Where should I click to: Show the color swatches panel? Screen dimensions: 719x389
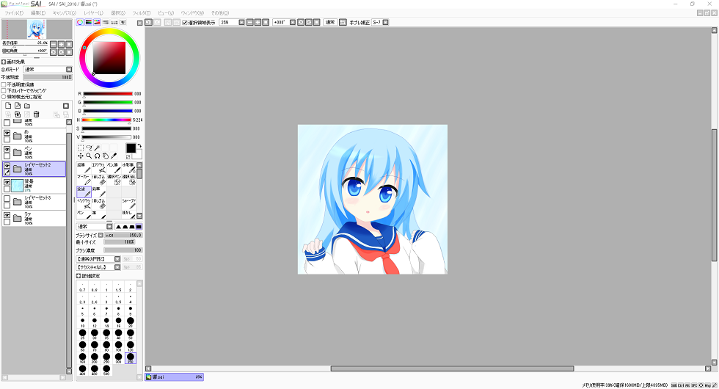(x=114, y=22)
